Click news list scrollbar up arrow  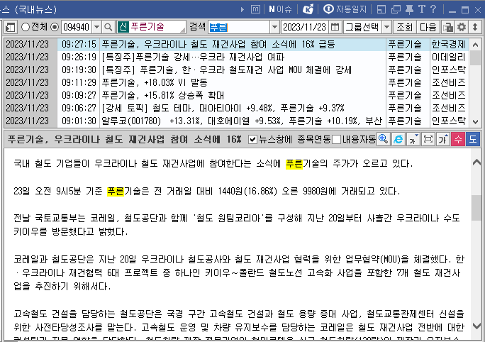[x=475, y=45]
